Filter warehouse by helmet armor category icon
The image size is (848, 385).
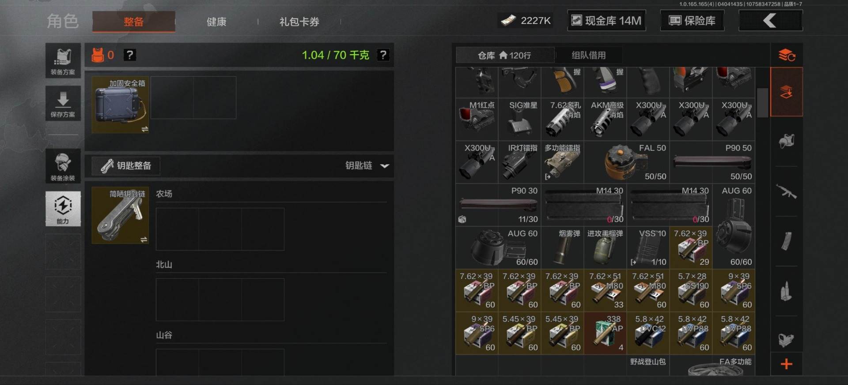point(786,142)
